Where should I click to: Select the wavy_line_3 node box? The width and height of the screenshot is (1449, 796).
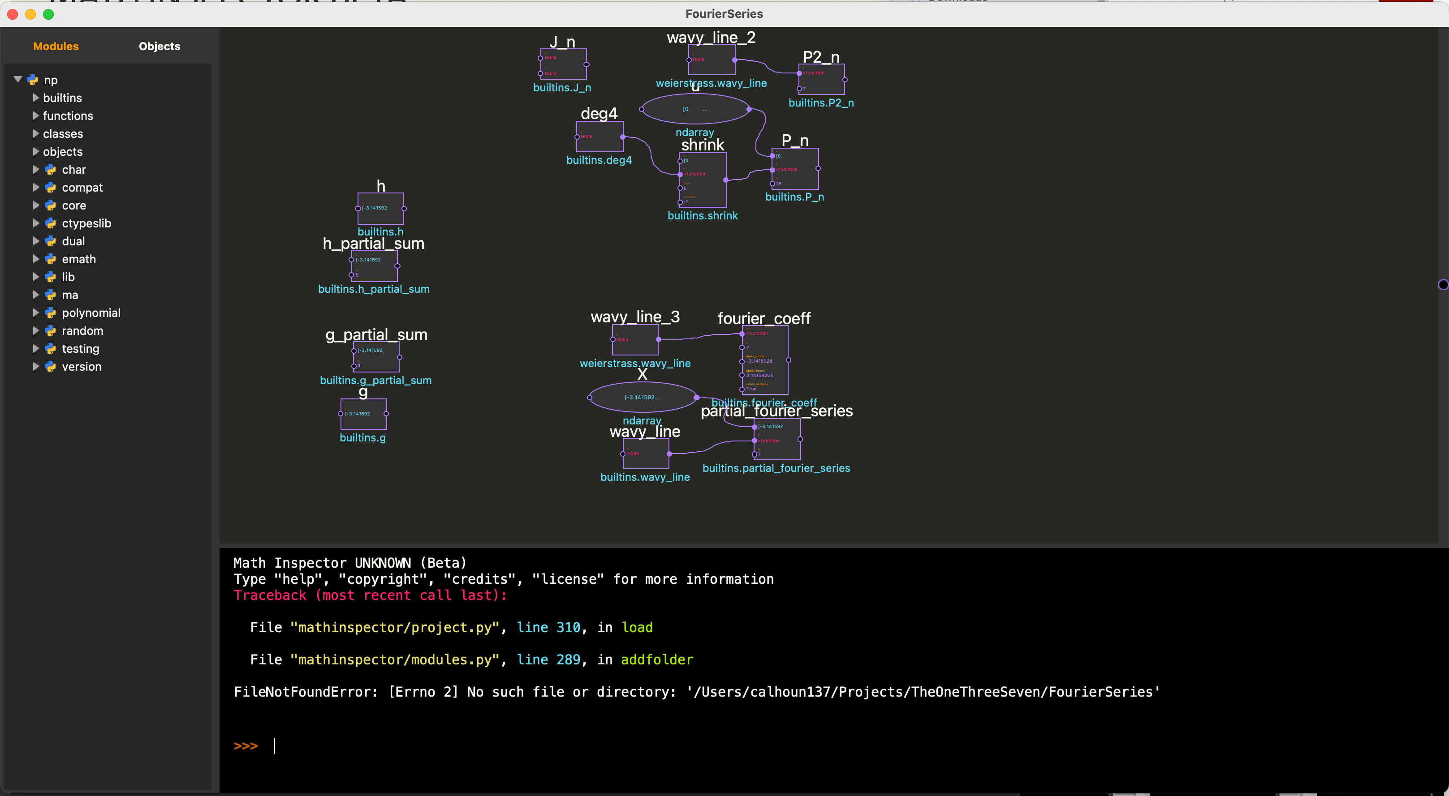[x=636, y=340]
